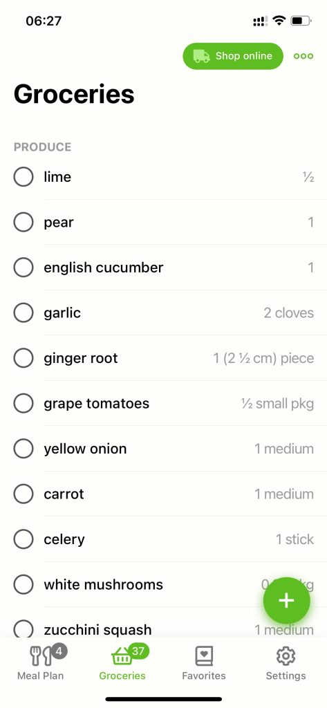The image size is (327, 708).
Task: Check off the lime item
Action: [24, 176]
